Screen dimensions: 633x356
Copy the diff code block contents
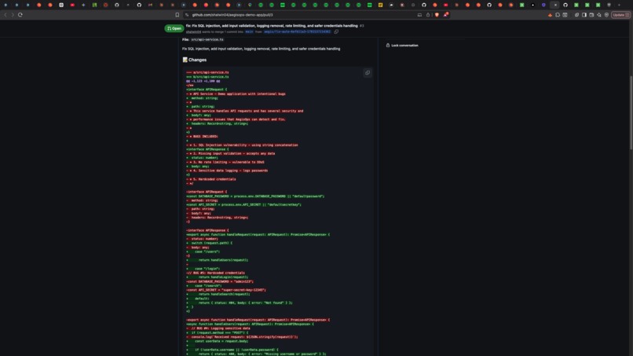[368, 73]
